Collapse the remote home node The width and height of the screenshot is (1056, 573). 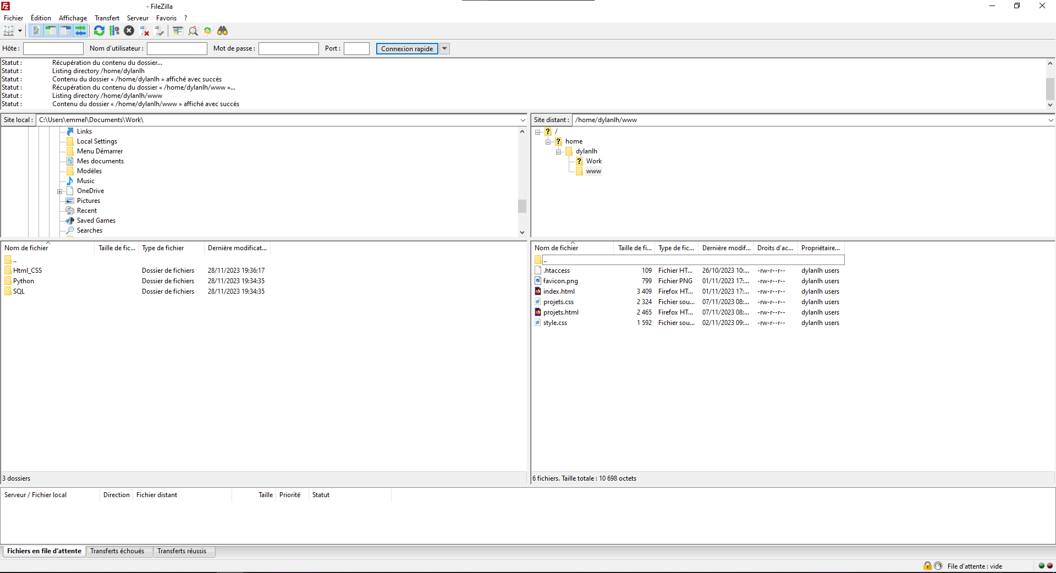tap(548, 142)
